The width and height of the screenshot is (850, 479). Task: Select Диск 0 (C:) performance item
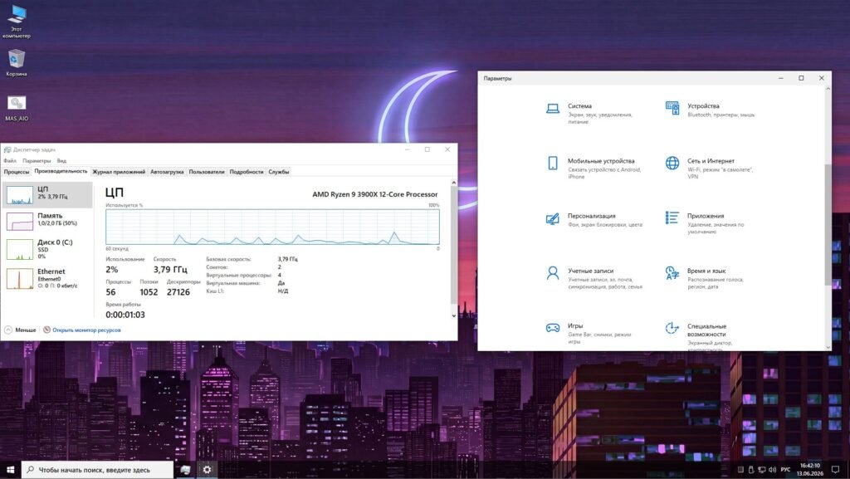(x=47, y=249)
